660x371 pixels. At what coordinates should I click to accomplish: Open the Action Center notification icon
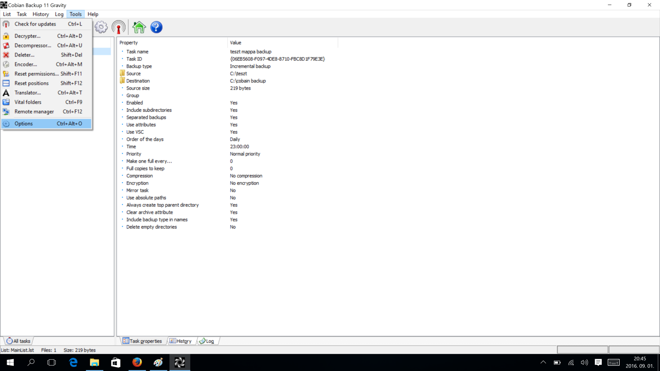[598, 362]
